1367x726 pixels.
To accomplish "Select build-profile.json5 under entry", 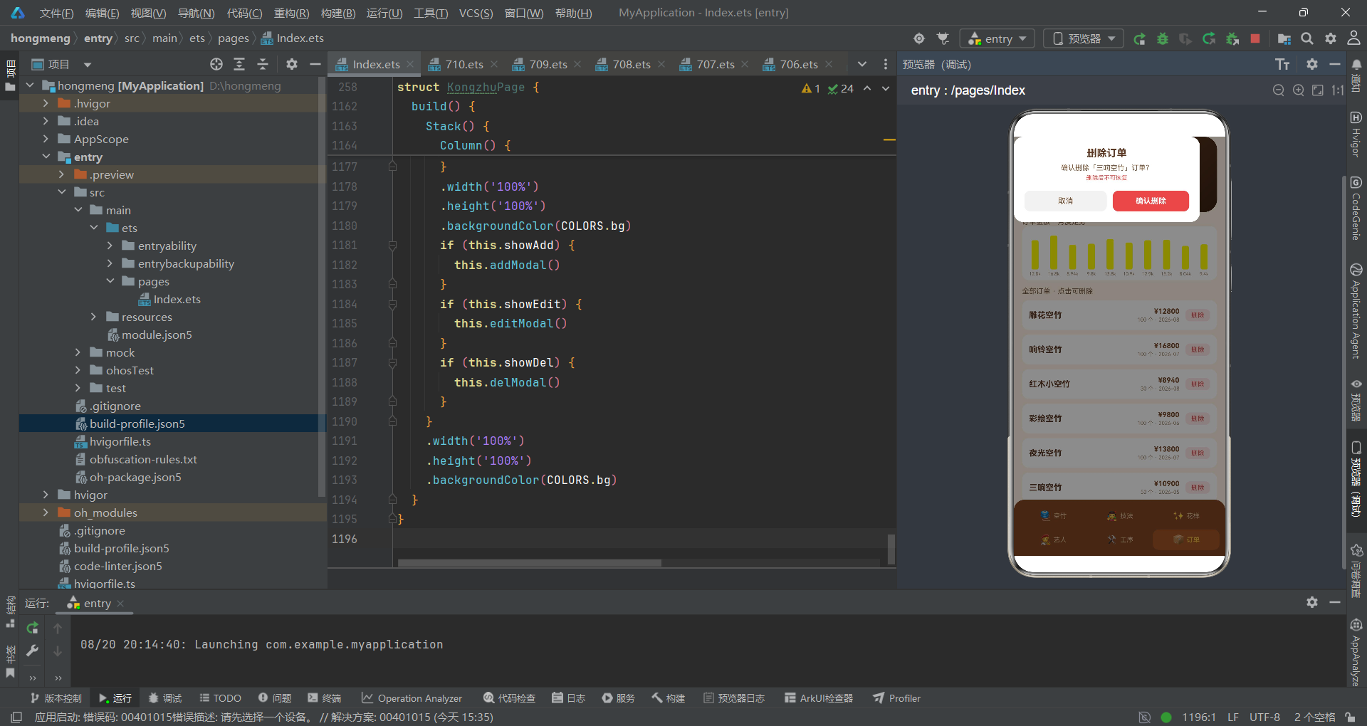I will click(x=137, y=423).
